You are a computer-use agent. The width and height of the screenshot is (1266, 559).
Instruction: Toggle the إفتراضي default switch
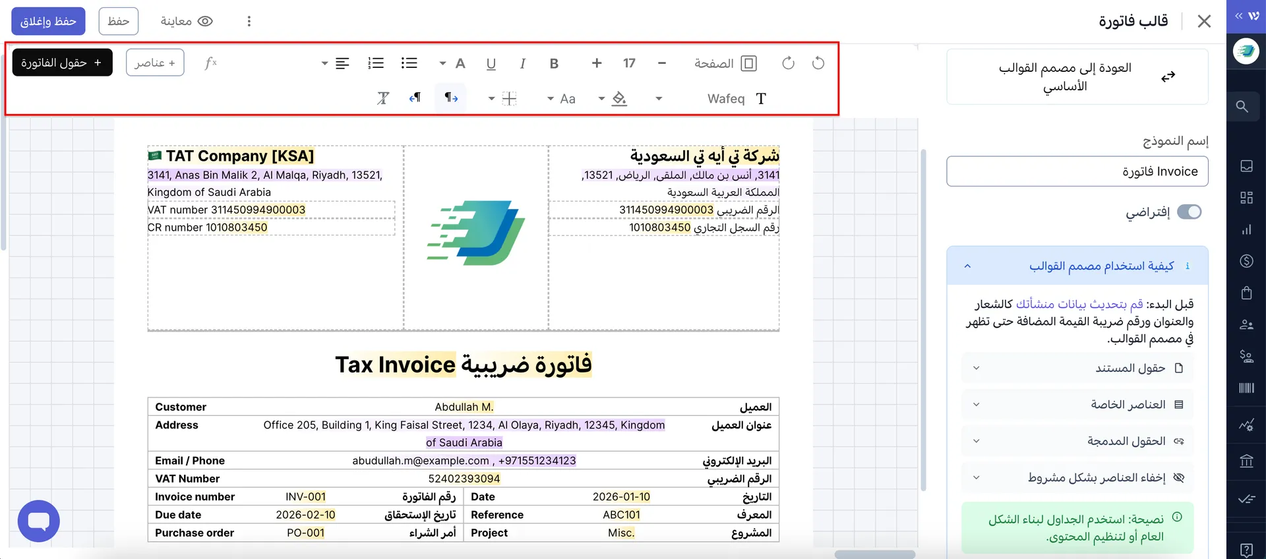pyautogui.click(x=1190, y=212)
